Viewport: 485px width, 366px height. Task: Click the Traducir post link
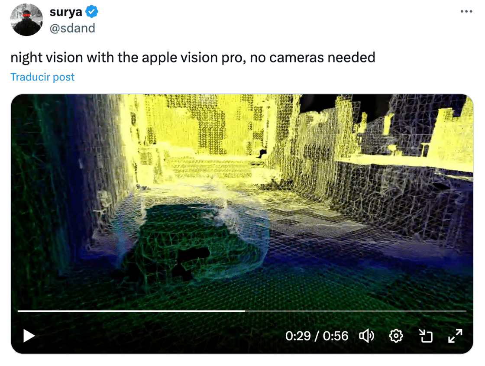tap(42, 77)
